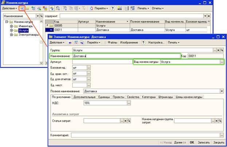Open help in Номенклатура list toolbar

tap(113, 8)
